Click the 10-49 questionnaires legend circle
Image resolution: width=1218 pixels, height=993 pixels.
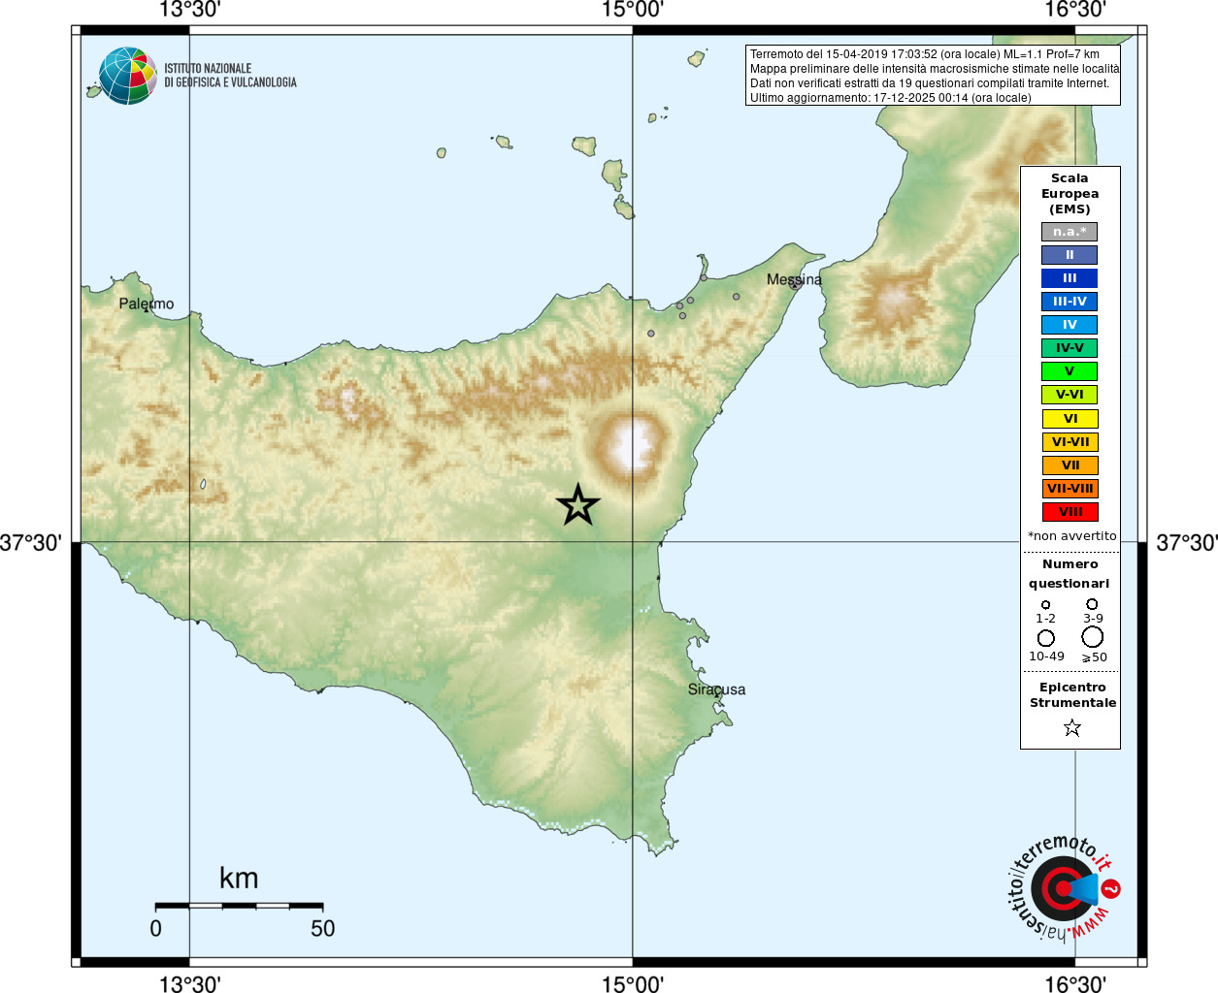pos(1046,638)
